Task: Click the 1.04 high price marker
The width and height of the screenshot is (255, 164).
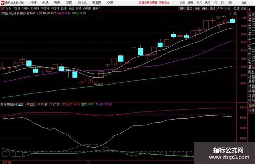Action: pyautogui.click(x=218, y=17)
